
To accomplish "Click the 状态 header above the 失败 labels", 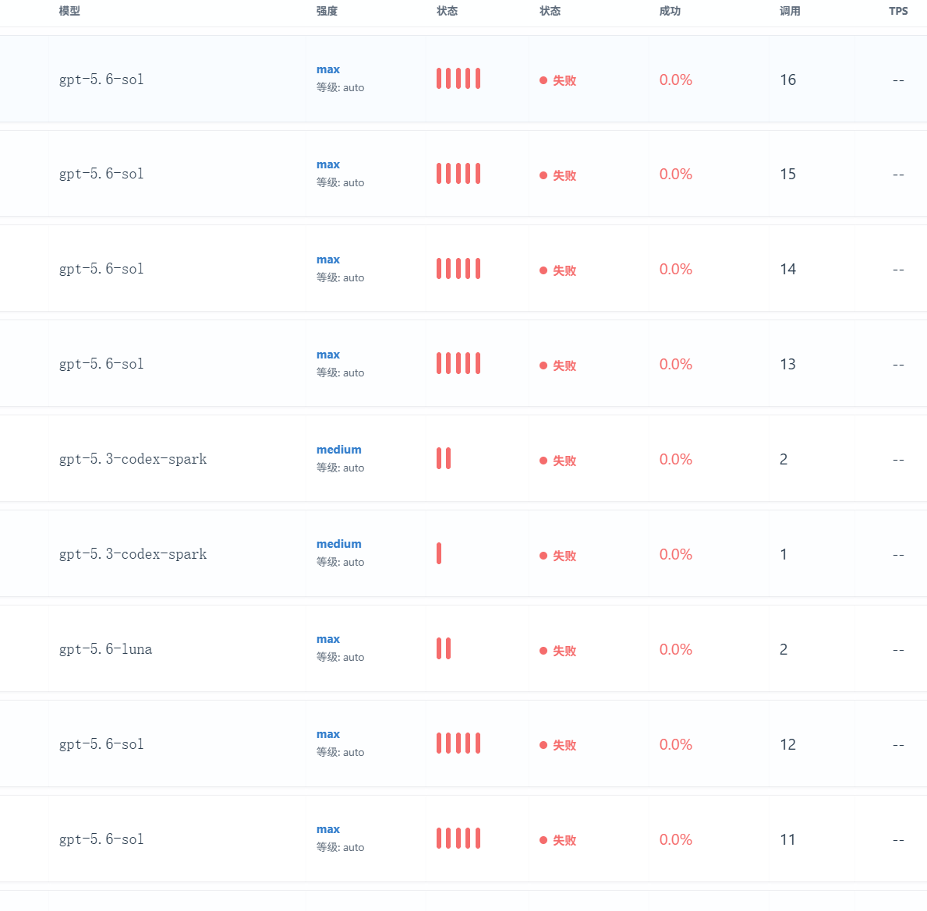I will pos(550,11).
